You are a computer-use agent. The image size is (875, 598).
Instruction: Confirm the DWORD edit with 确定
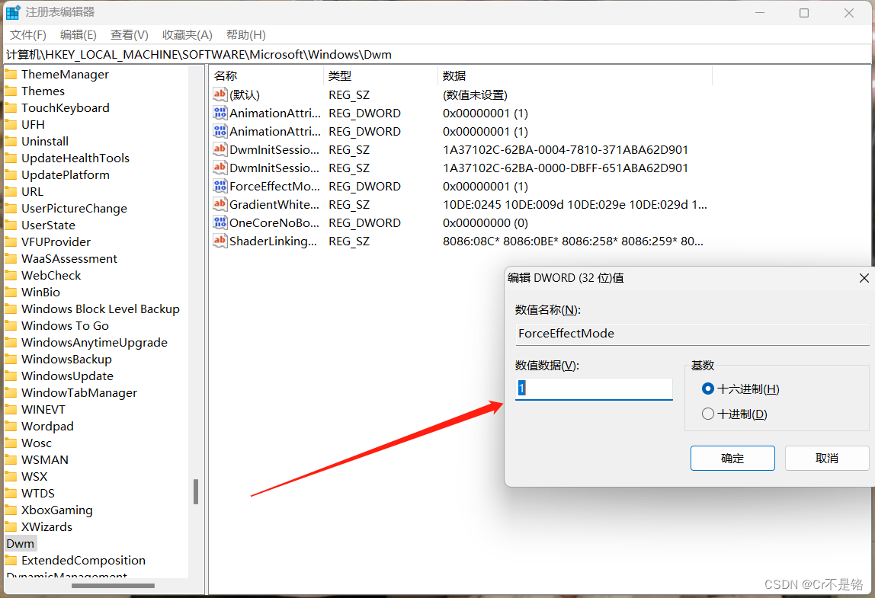(732, 458)
